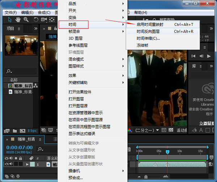Click the timeline composition marker bin icon
This screenshot has width=217, height=182.
click(x=211, y=157)
